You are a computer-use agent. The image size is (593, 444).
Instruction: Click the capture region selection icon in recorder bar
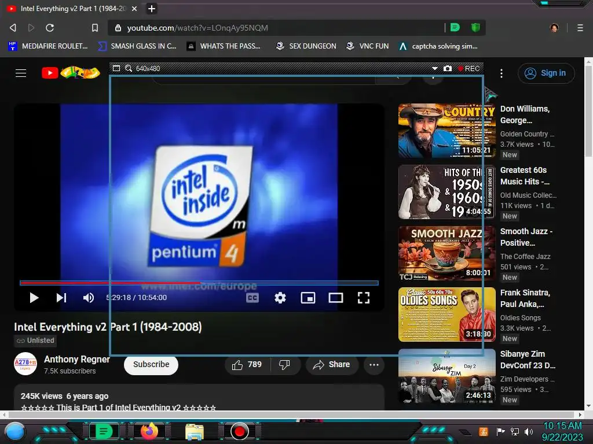click(116, 68)
